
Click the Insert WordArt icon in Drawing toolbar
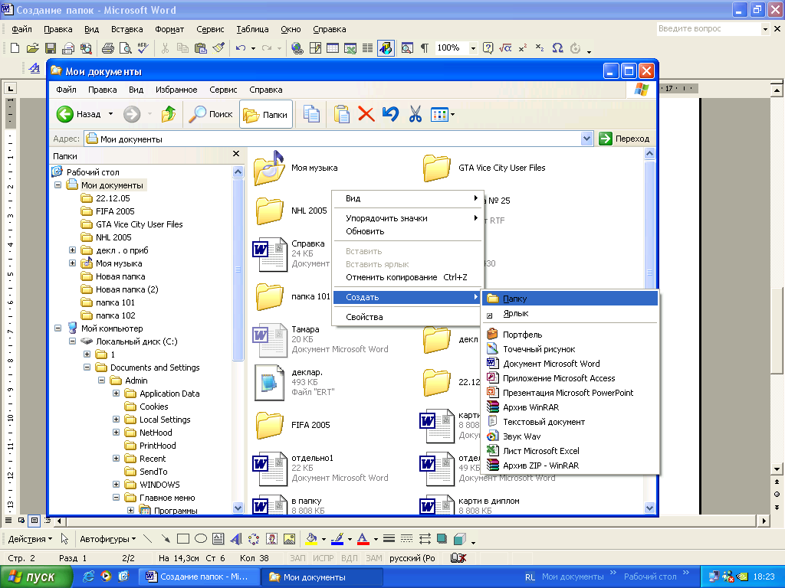point(236,538)
